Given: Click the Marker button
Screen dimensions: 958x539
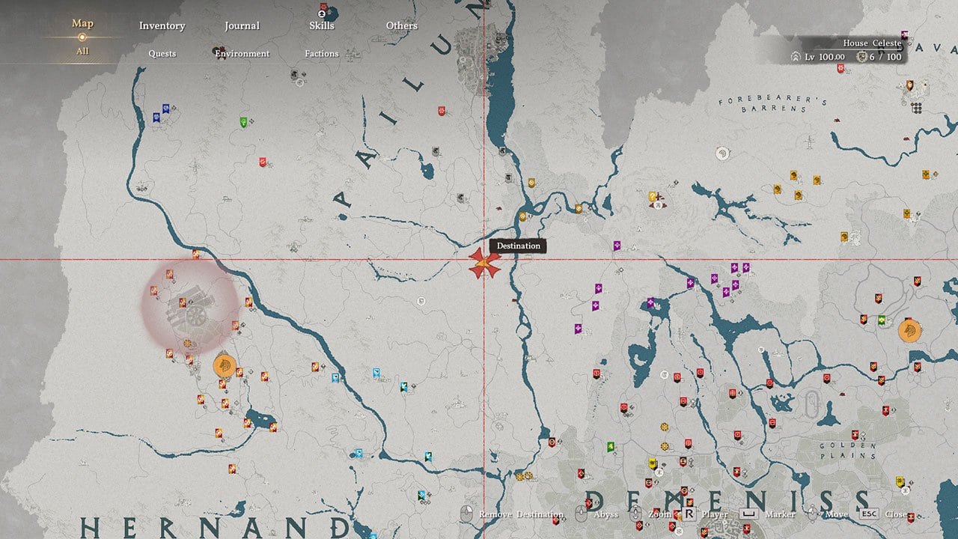Looking at the screenshot, I should click(x=780, y=515).
